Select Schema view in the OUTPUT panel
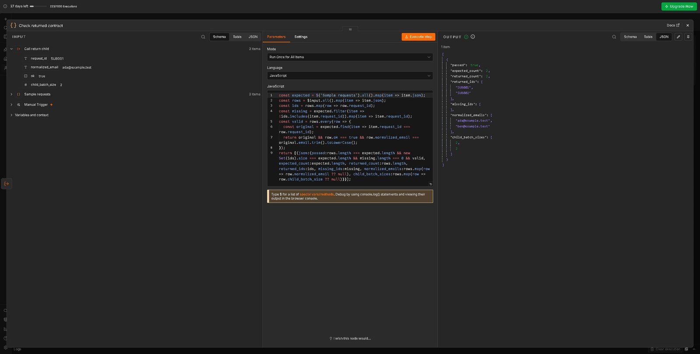The height and width of the screenshot is (354, 700). (630, 37)
